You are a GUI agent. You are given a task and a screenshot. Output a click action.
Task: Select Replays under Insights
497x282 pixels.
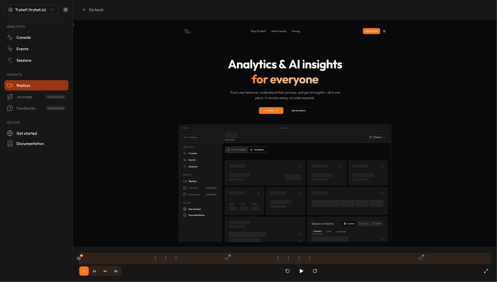pyautogui.click(x=23, y=85)
